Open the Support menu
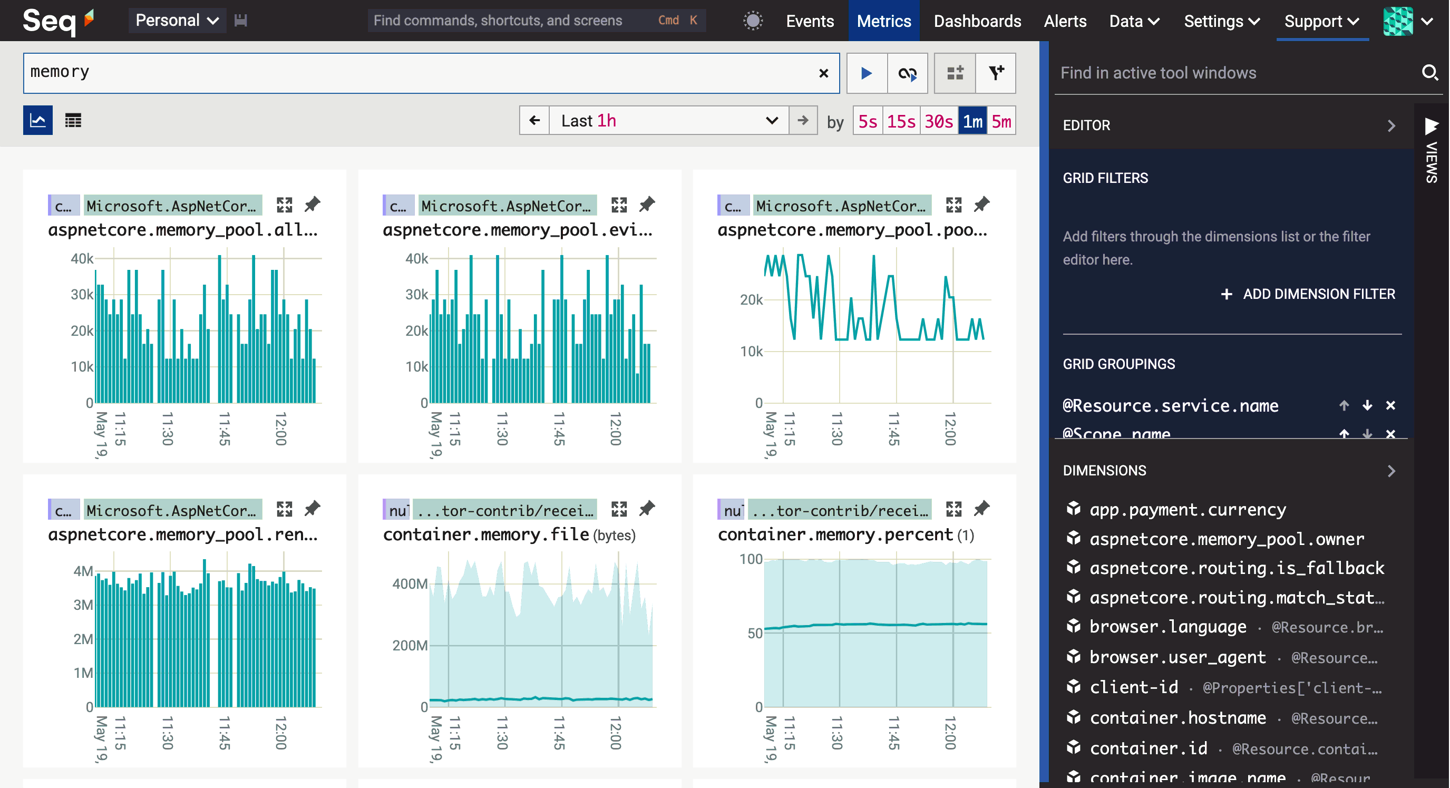Viewport: 1450px width, 788px height. point(1322,21)
